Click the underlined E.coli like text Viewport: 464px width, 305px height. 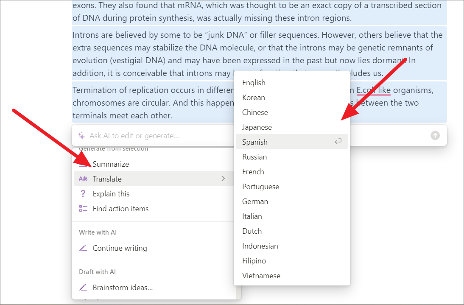point(374,90)
